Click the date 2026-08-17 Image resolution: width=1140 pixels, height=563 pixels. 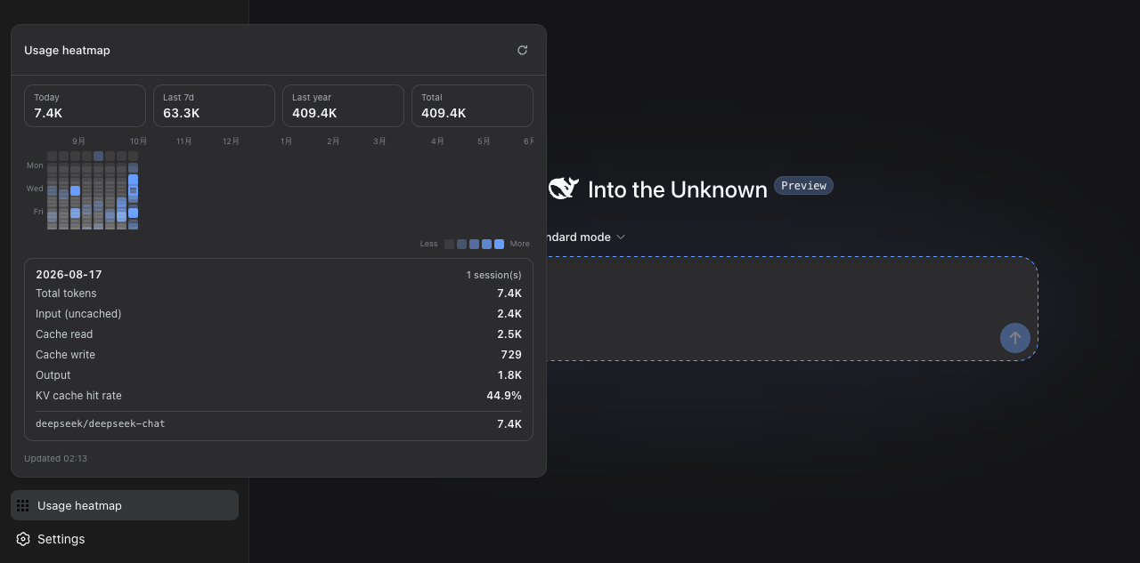[x=69, y=275]
